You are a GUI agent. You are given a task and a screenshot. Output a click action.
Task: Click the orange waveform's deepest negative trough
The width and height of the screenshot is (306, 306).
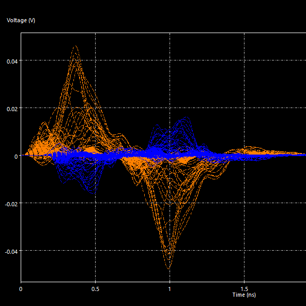pyautogui.click(x=169, y=268)
